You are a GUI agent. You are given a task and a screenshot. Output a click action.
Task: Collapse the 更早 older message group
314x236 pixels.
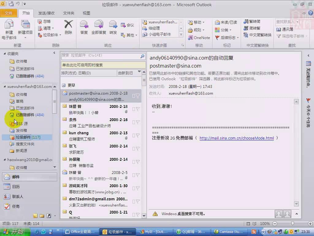coord(63,85)
